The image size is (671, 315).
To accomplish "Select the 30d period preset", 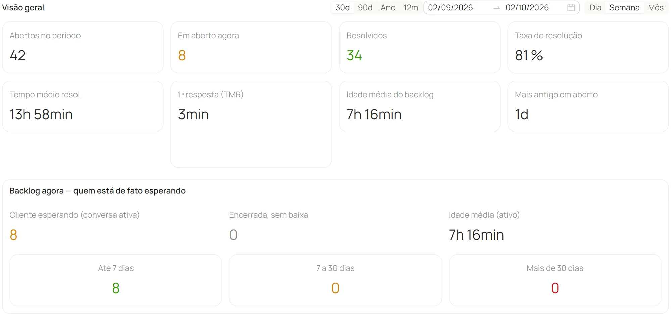I will pos(343,8).
